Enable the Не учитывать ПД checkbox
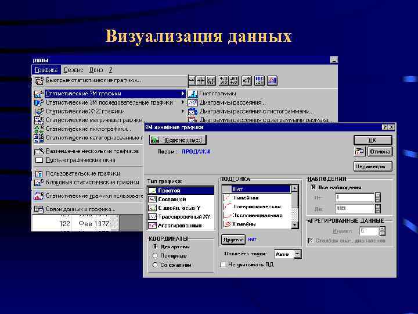Image resolution: width=418 pixels, height=314 pixels. click(223, 265)
